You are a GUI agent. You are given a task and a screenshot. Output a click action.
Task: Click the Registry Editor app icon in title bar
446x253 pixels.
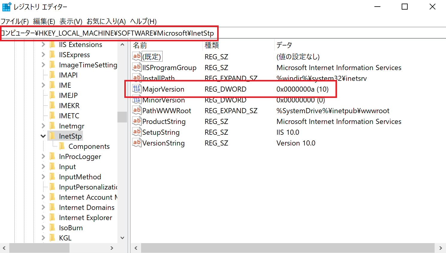point(6,7)
